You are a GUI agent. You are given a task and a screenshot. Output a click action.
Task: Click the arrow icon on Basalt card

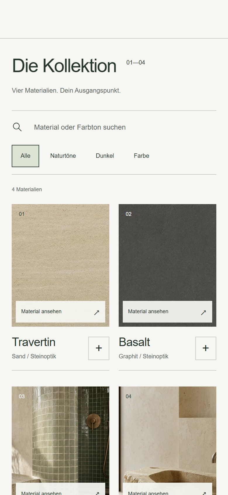click(204, 313)
